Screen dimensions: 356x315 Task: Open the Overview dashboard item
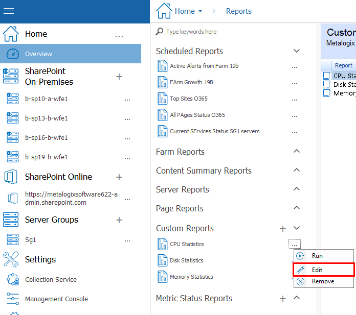[38, 54]
